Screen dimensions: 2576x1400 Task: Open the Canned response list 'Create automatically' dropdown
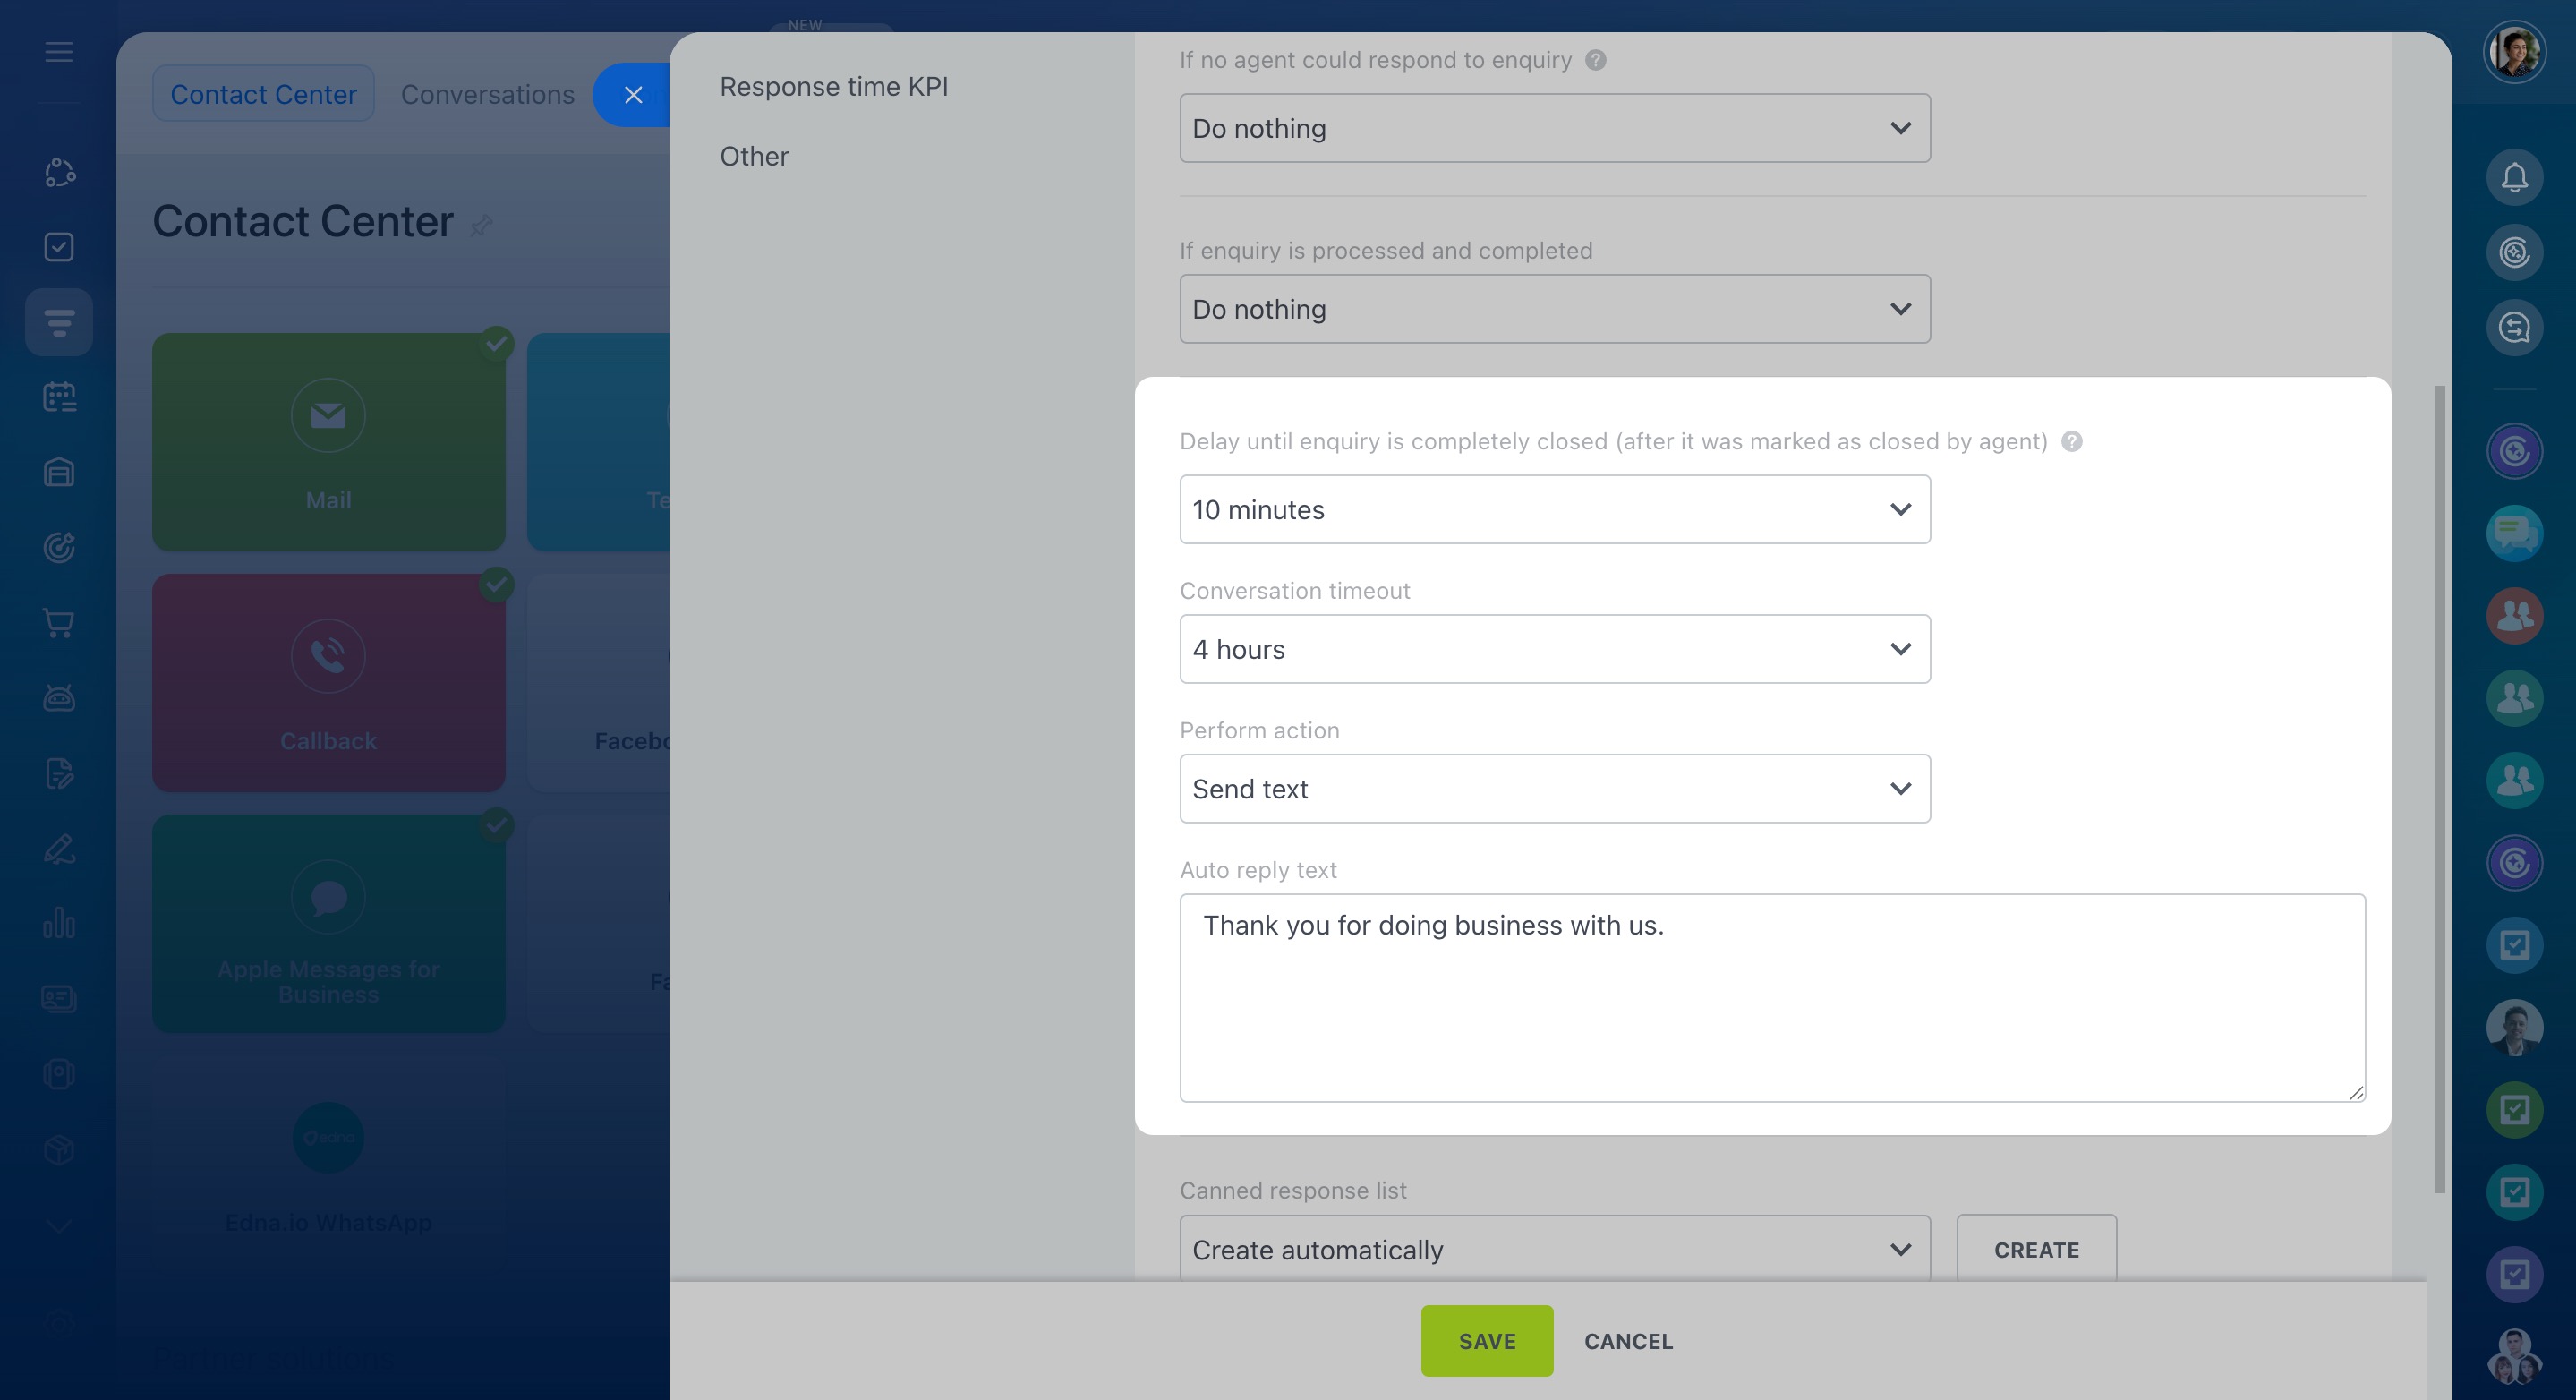[x=1555, y=1249]
